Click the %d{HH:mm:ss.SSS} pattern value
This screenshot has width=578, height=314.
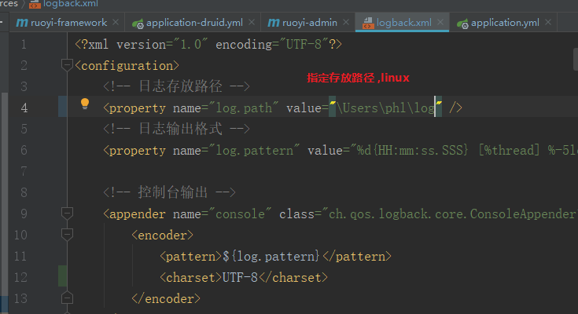[413, 150]
